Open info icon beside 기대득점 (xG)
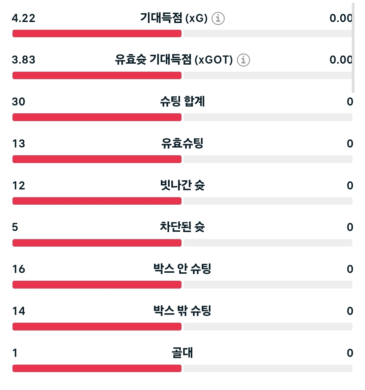Viewport: 365px width, 390px height. (x=218, y=18)
